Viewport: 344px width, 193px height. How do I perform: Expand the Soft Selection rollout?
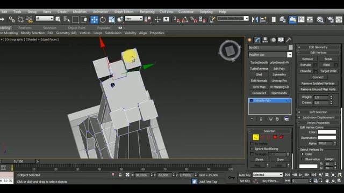tap(318, 112)
